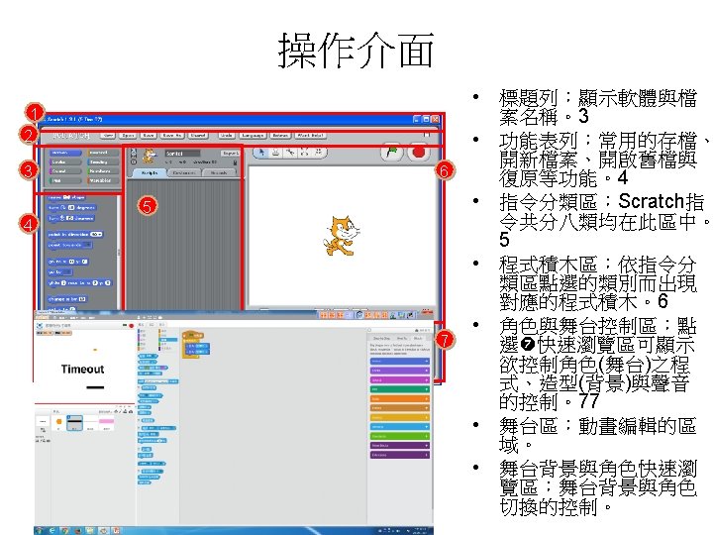This screenshot has height=535, width=713.
Task: Click the Open button in Scratch toolbar
Action: pyautogui.click(x=128, y=136)
